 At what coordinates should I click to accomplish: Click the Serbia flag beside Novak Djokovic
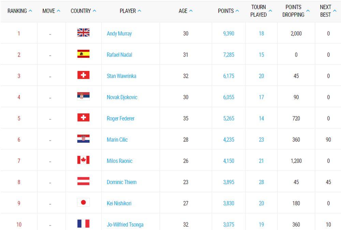[x=83, y=96]
